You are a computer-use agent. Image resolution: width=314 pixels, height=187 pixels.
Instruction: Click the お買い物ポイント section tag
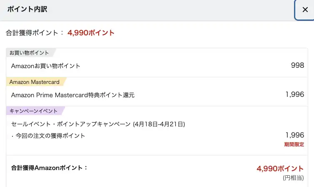pos(29,53)
